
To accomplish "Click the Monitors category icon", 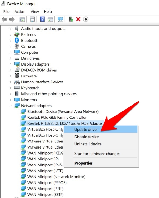I will click(x=17, y=100).
